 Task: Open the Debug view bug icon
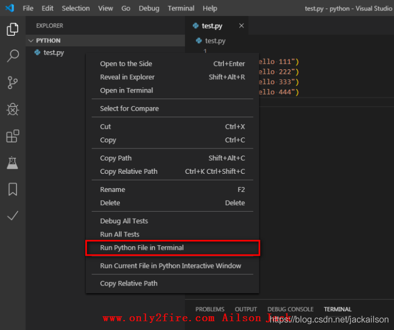tap(13, 109)
